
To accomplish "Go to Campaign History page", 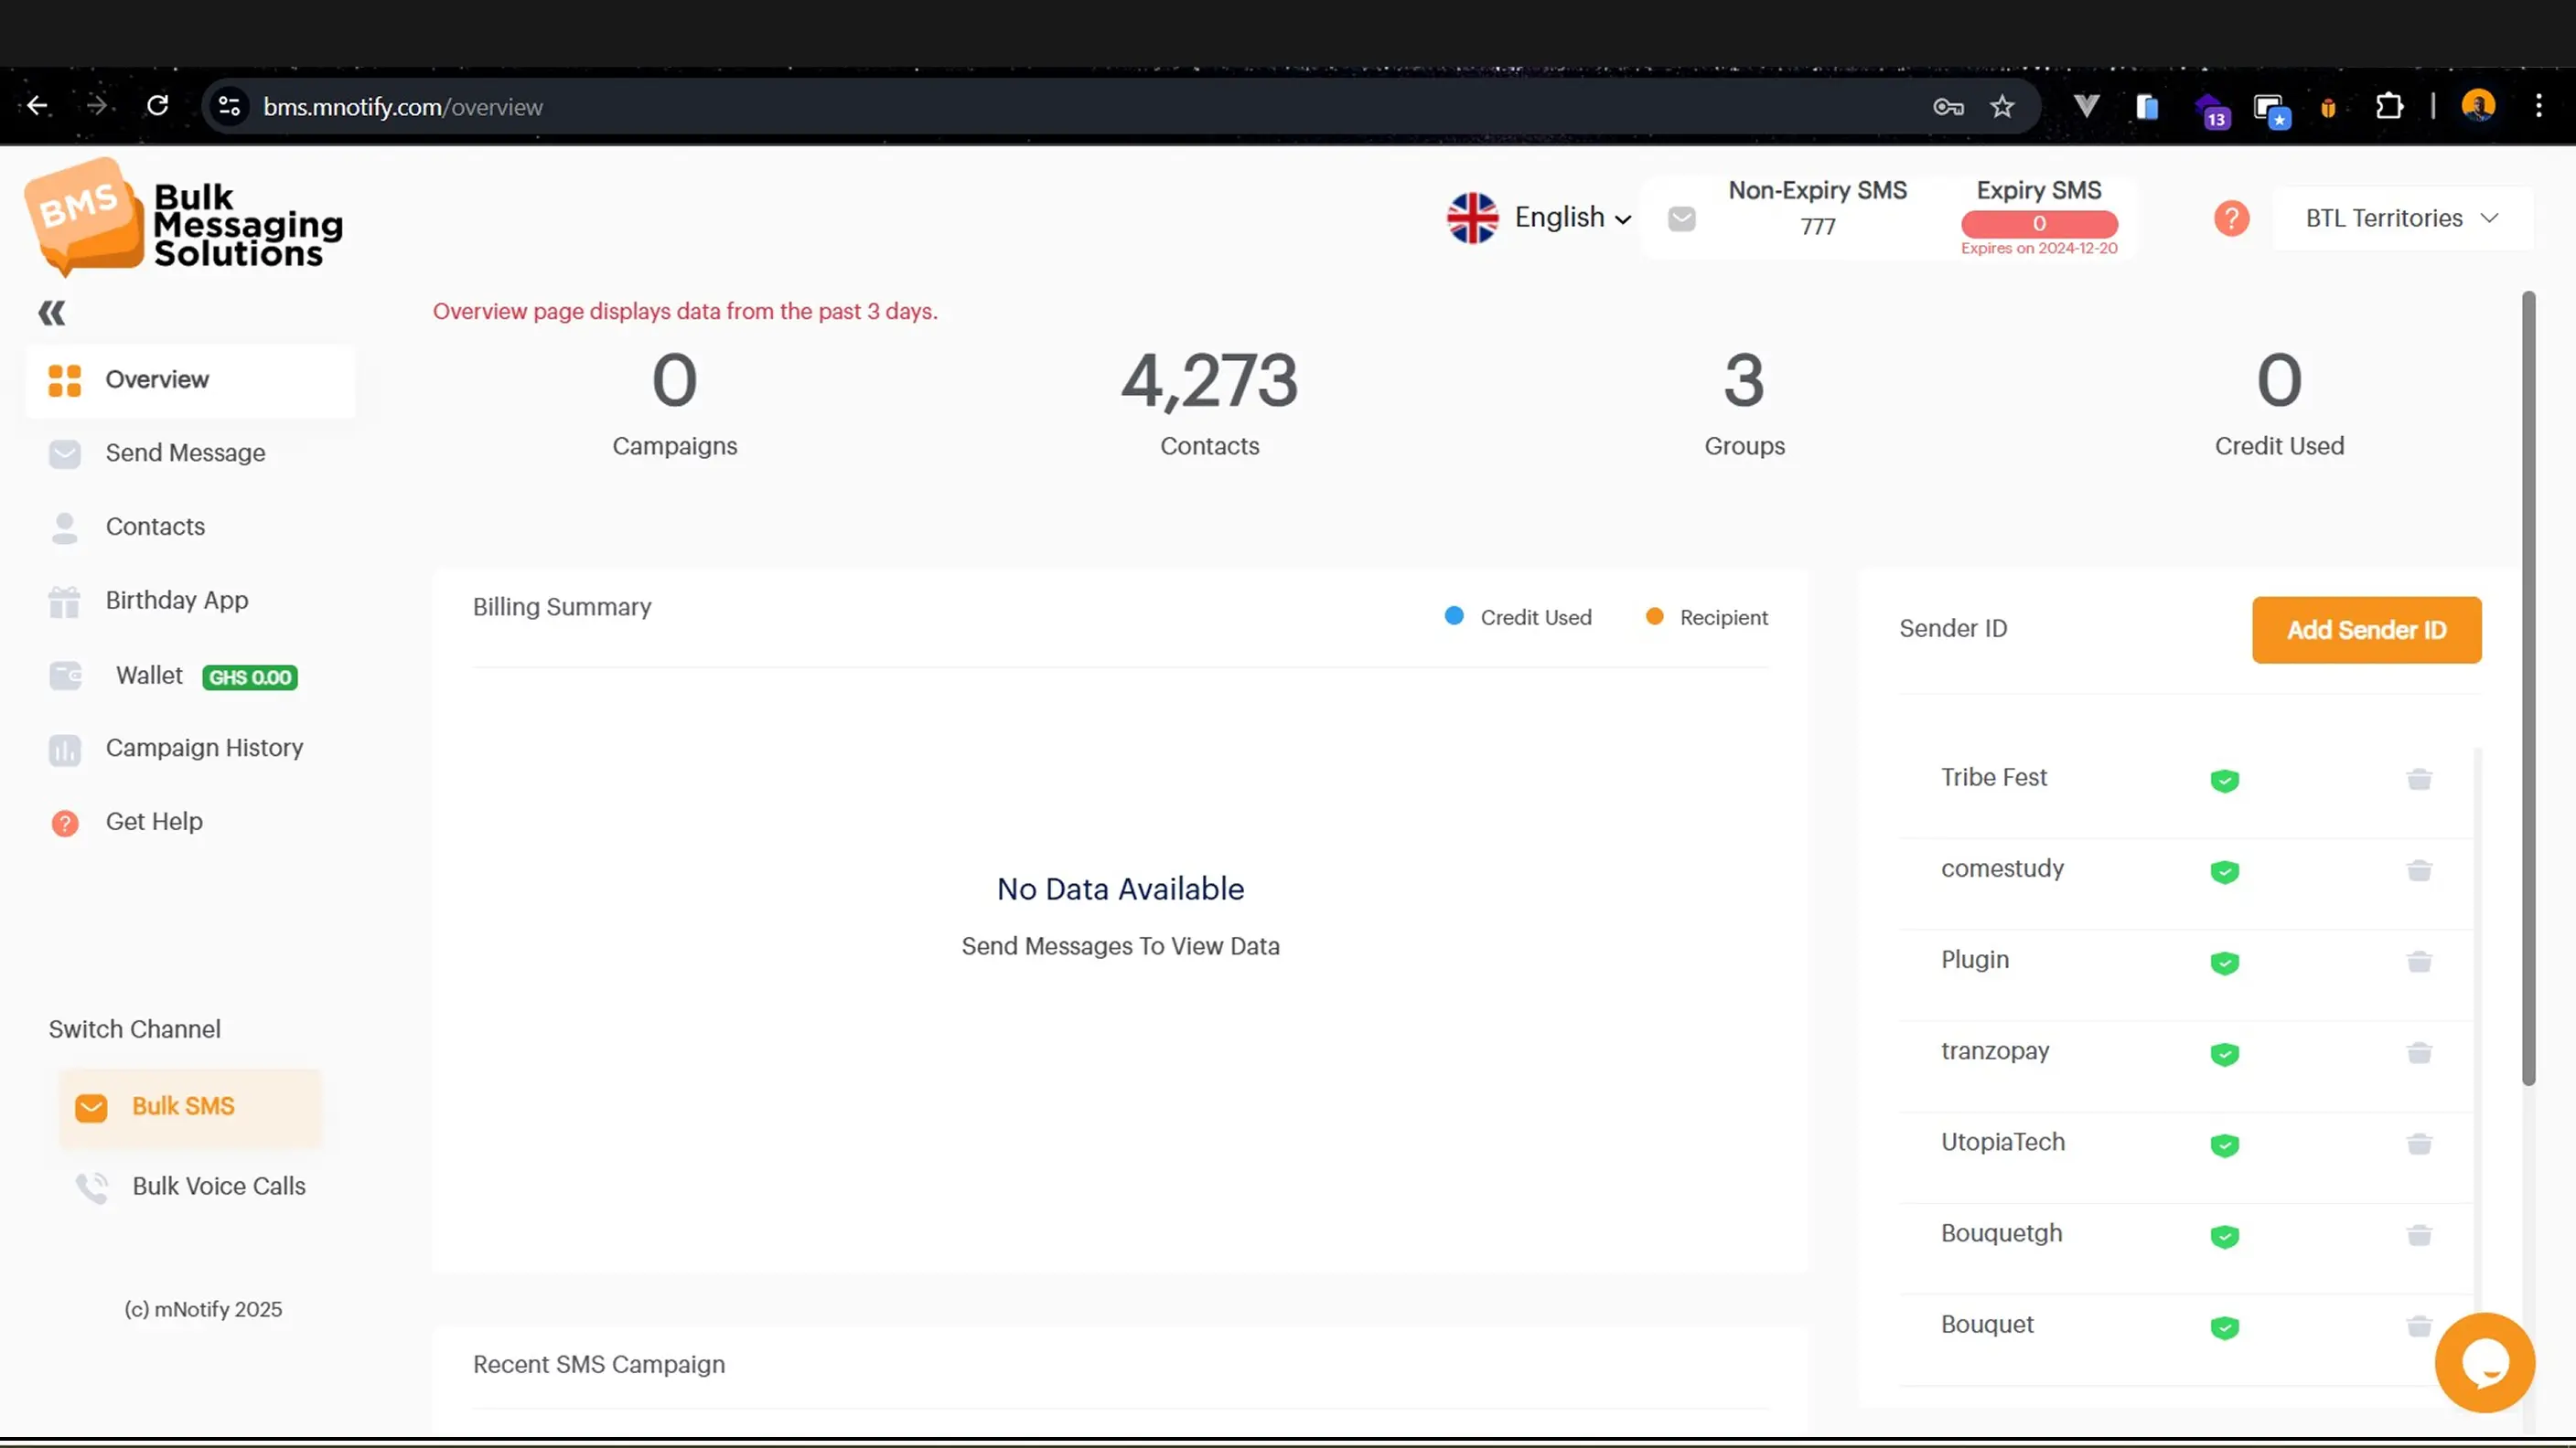I will tap(204, 748).
